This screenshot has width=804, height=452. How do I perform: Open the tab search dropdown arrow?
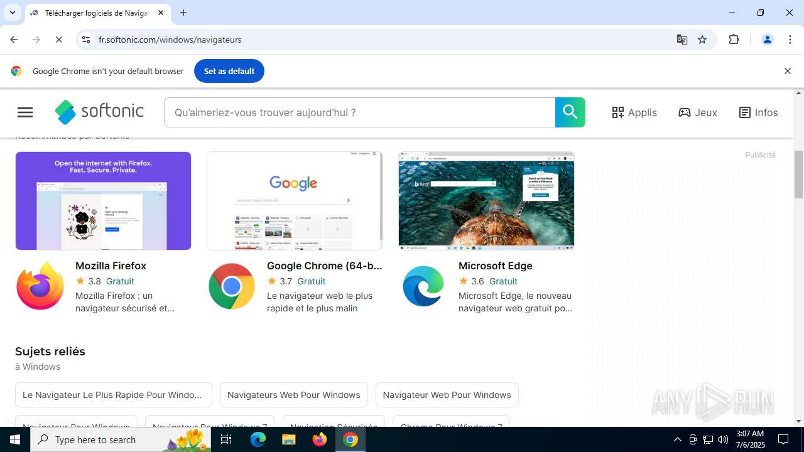[x=13, y=13]
